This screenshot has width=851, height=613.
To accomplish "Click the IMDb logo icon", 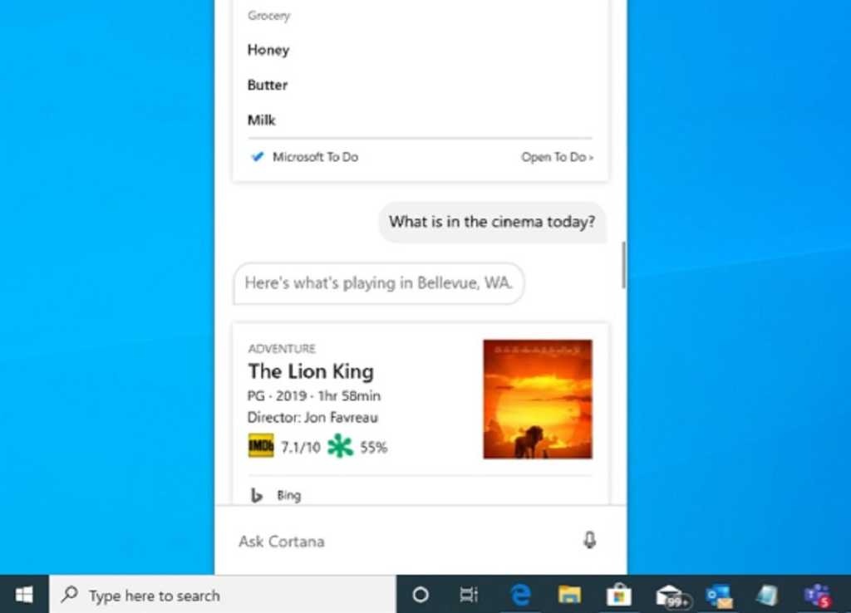I will coord(261,446).
